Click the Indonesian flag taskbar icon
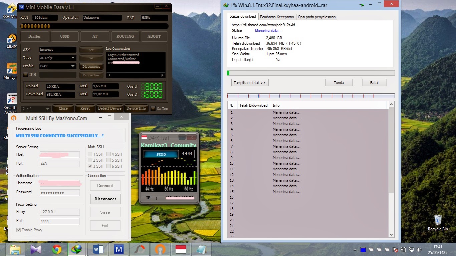Screen dimensions: 456x256 (x=181, y=249)
